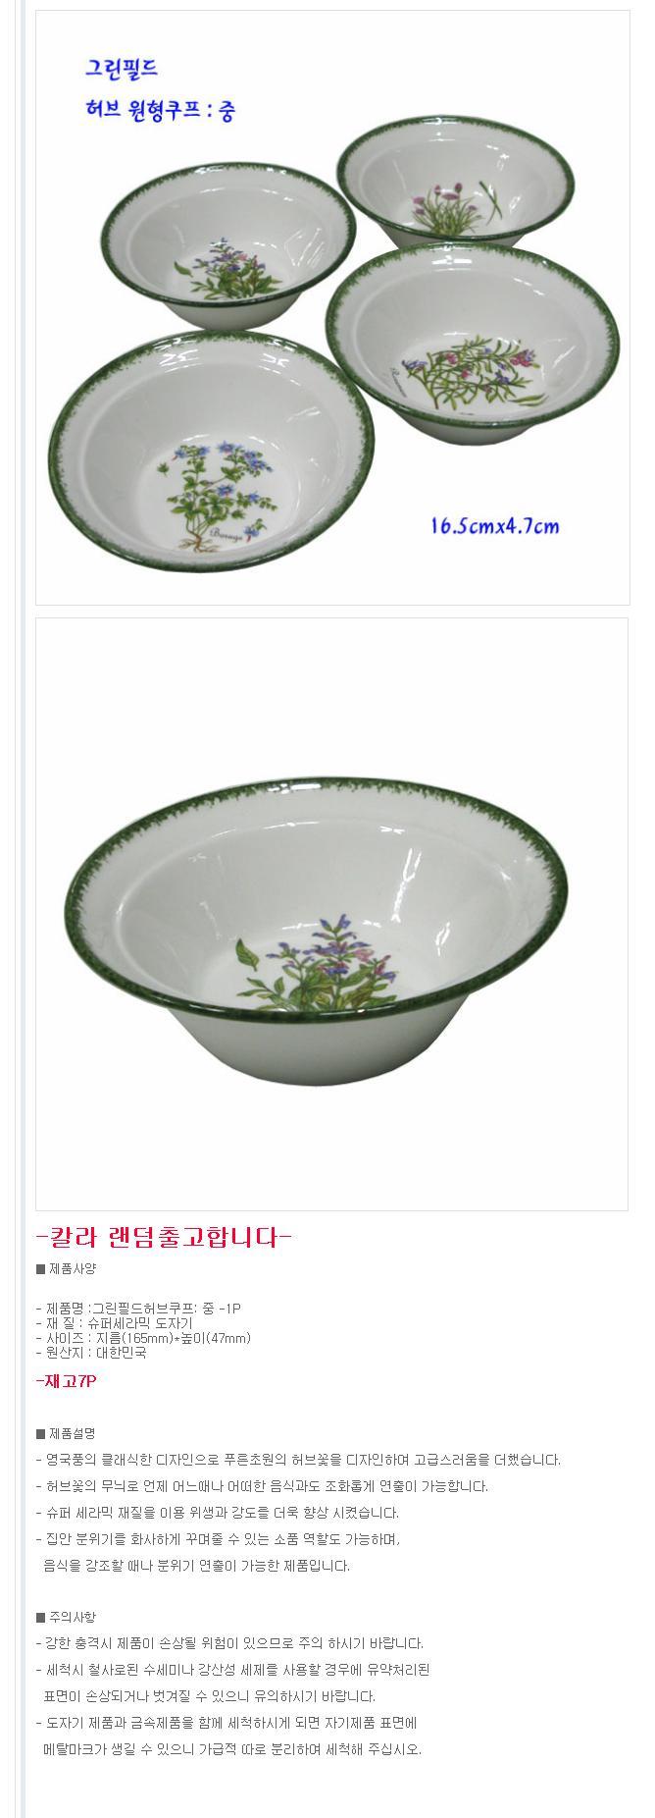Click the 제품명 그린필드허브쿠프 line
The height and width of the screenshot is (1818, 655).
[x=138, y=1309]
